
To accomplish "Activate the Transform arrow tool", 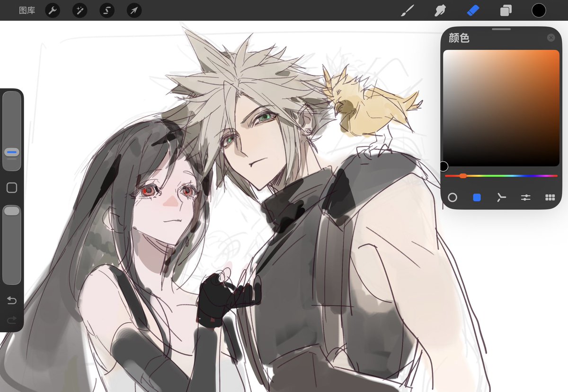I will [134, 10].
